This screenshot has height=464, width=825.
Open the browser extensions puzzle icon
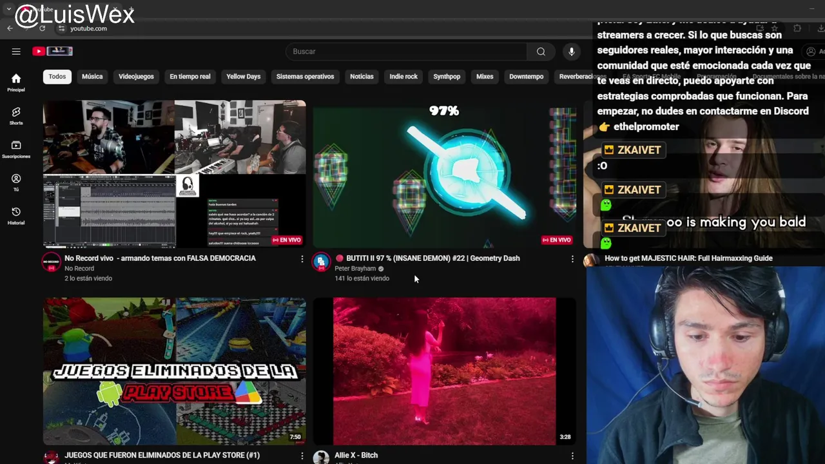tap(797, 28)
